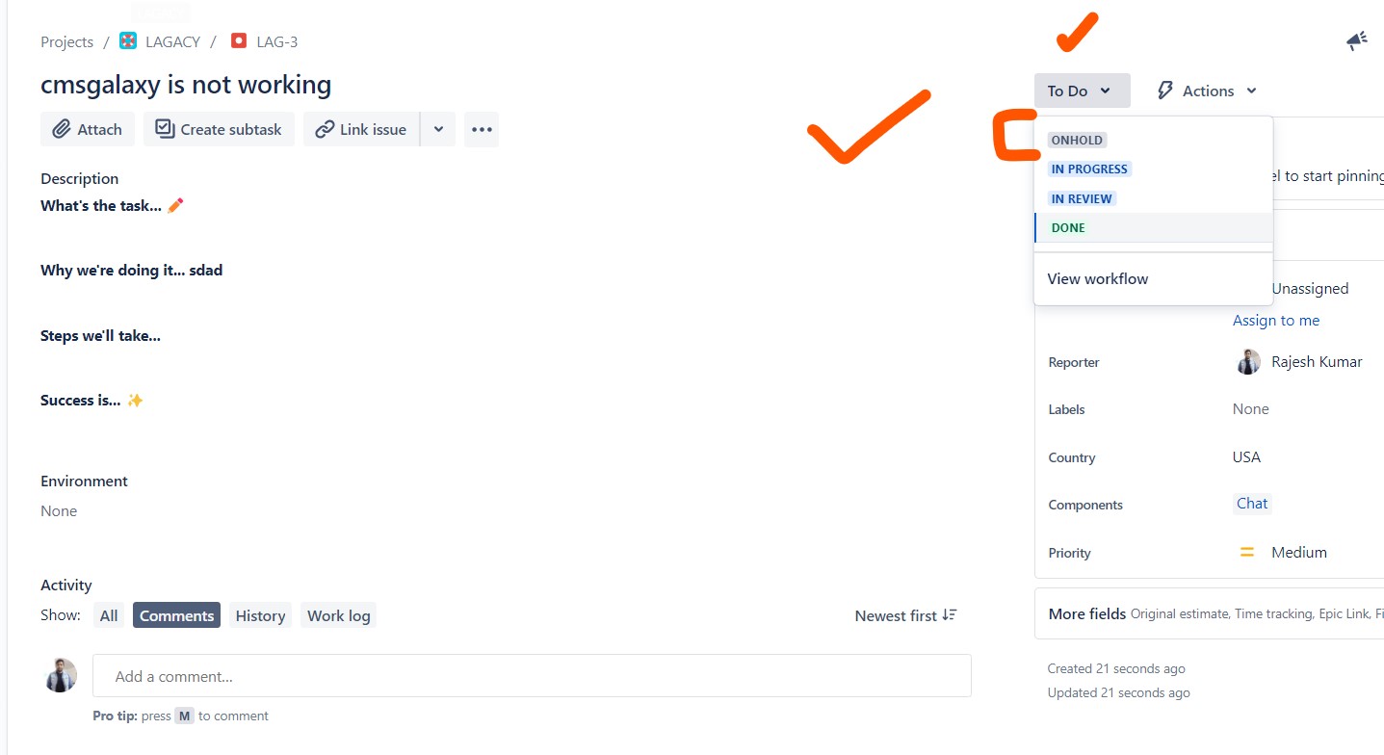
Task: Toggle Newest first sort order
Action: (905, 615)
